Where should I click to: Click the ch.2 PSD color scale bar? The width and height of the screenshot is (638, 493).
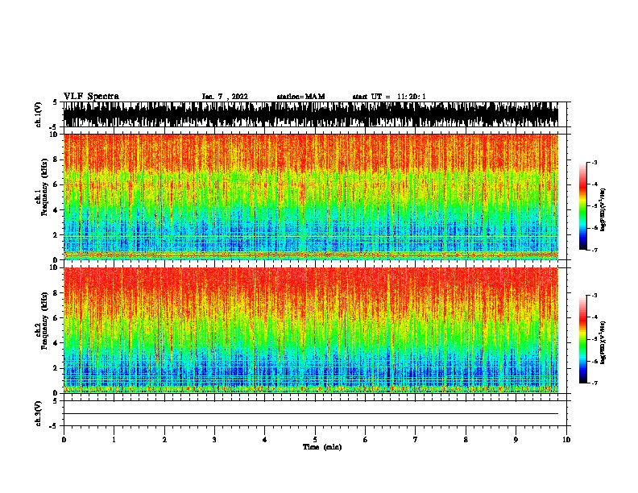pyautogui.click(x=583, y=339)
